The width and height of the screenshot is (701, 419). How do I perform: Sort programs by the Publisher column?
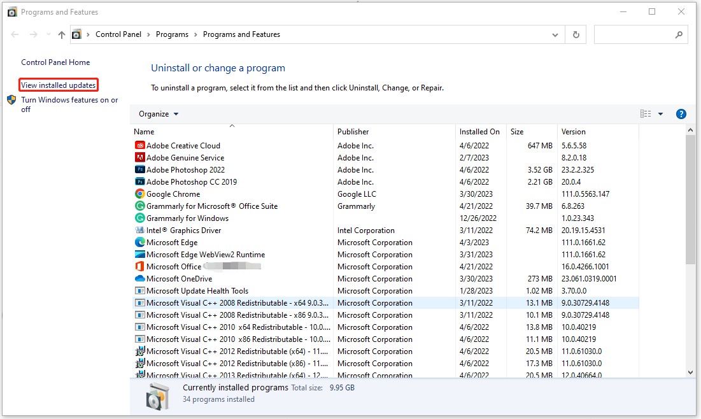pyautogui.click(x=353, y=132)
